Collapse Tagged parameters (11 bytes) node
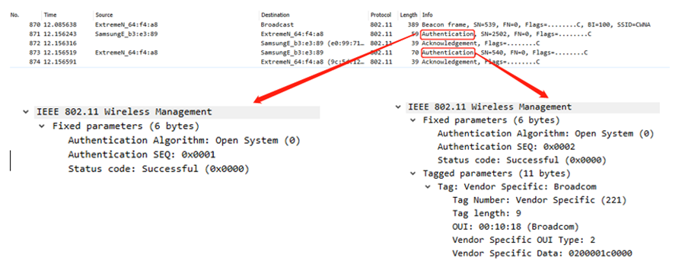 (413, 174)
